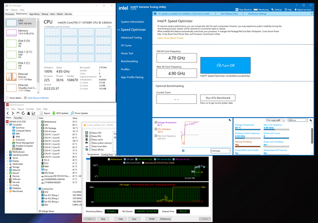318x223 pixels.
Task: Open the 1000 ms interval dropdown
Action: click(x=298, y=120)
